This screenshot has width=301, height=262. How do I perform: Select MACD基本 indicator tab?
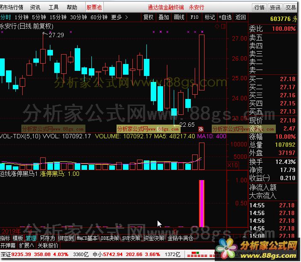(x=87, y=238)
